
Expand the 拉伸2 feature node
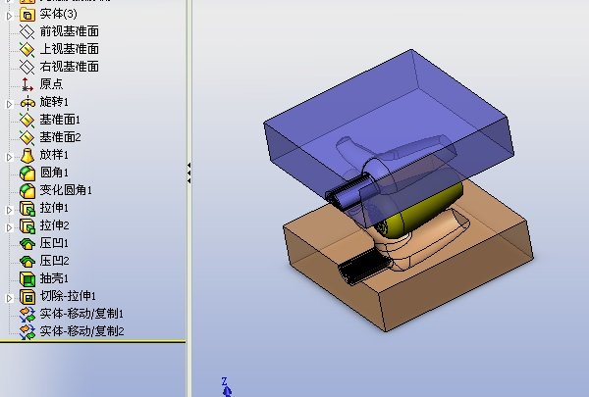point(9,227)
